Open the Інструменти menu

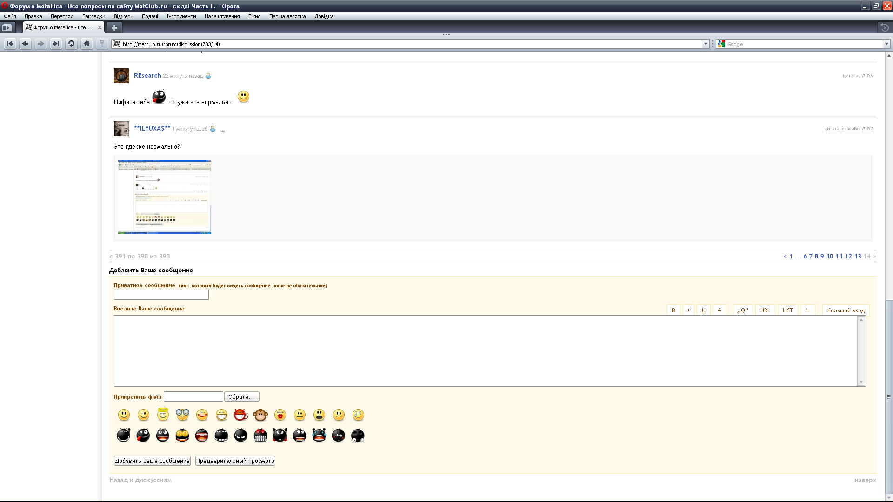[181, 16]
